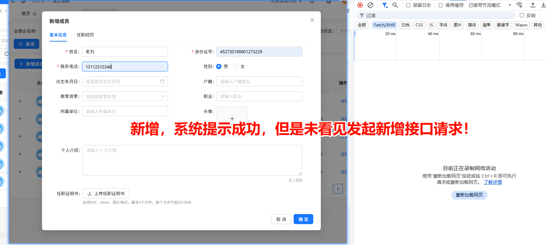The height and width of the screenshot is (245, 547).
Task: Filter requests by 字体
Action: coord(443,25)
